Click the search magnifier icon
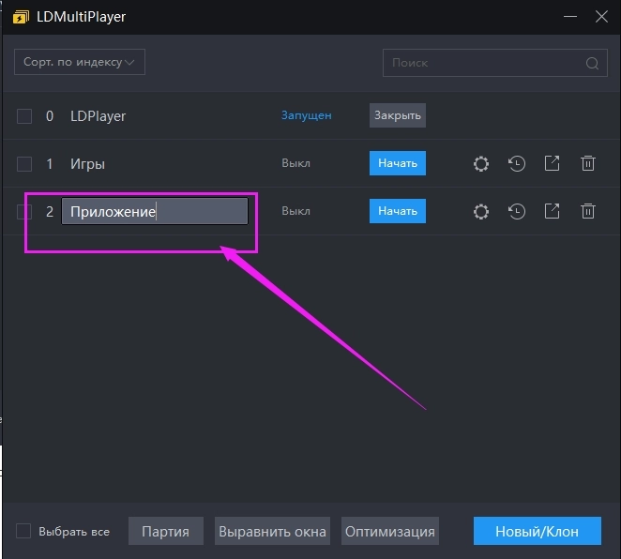 pyautogui.click(x=592, y=64)
